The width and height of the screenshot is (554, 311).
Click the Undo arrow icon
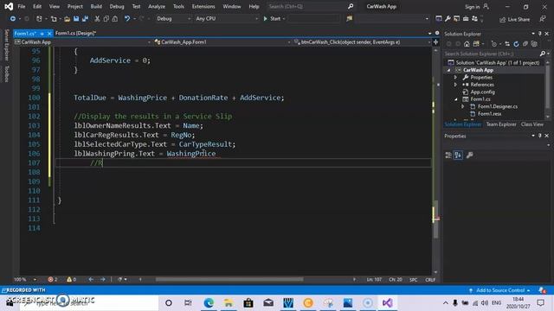click(127, 19)
